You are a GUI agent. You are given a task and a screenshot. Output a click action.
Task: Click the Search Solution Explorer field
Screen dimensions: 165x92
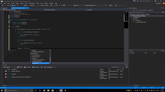tap(146, 12)
